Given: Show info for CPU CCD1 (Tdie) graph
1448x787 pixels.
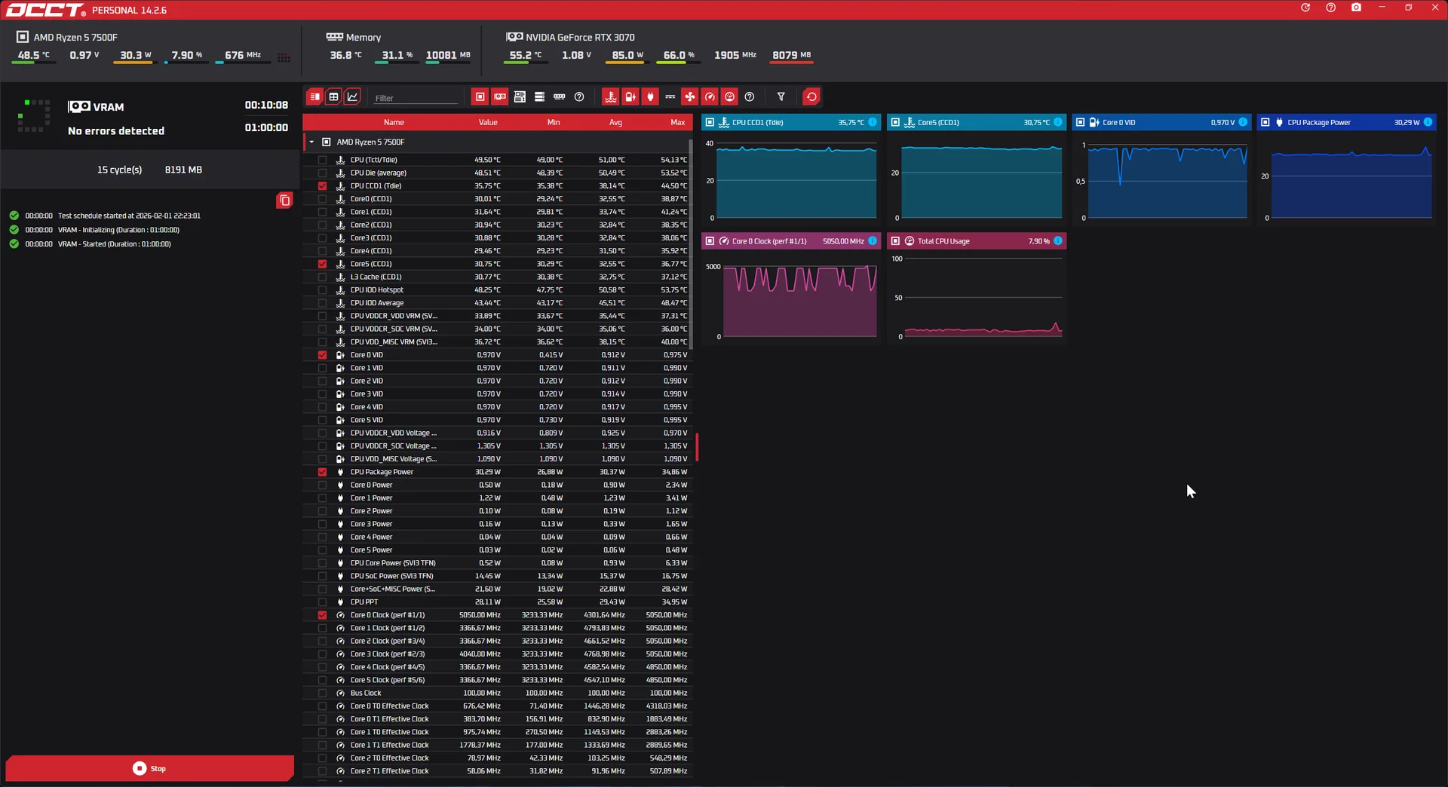Looking at the screenshot, I should (x=873, y=122).
